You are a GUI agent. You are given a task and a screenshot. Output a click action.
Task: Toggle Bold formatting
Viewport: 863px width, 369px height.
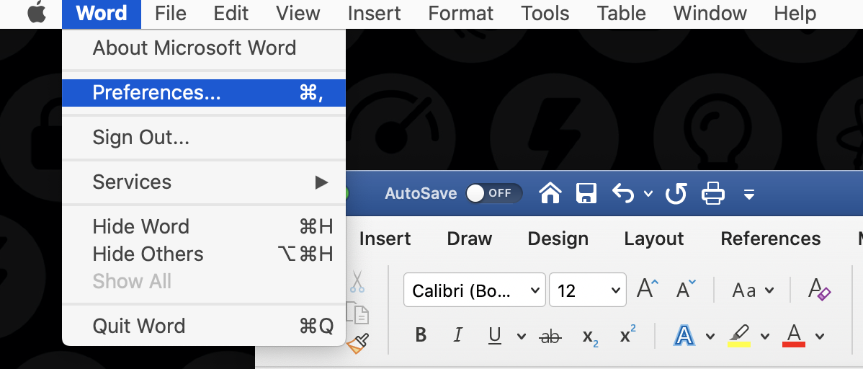421,335
